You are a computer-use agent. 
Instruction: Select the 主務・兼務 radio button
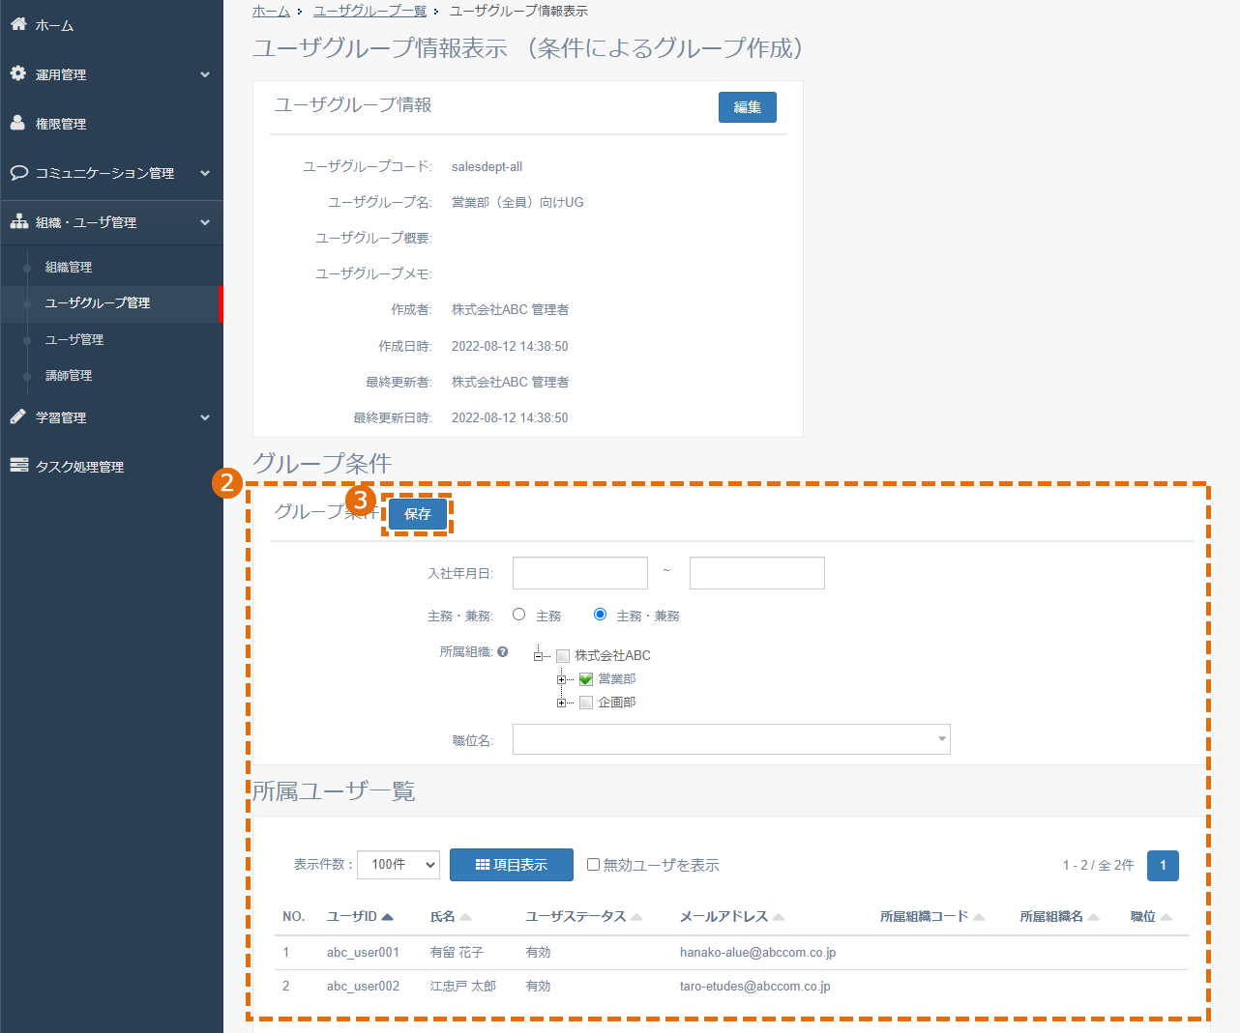(601, 615)
